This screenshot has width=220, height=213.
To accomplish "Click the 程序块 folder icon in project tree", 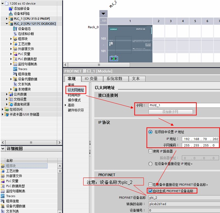I will click(15, 39).
